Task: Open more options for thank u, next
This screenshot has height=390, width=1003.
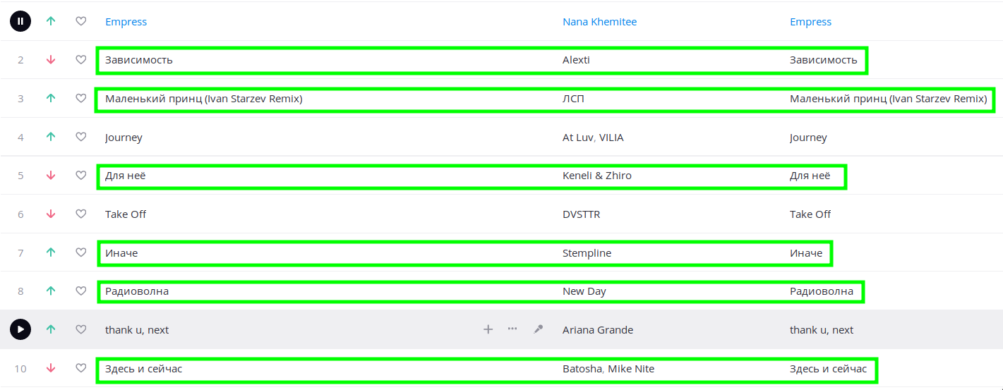Action: tap(512, 329)
